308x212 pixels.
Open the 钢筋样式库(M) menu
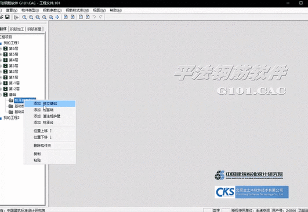(x=77, y=10)
